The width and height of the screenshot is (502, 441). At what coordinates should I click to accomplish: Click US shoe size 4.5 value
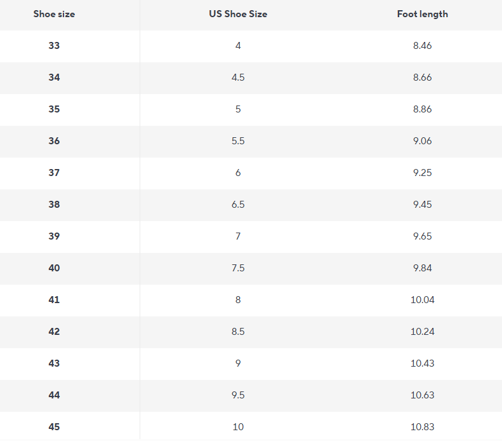(x=238, y=78)
